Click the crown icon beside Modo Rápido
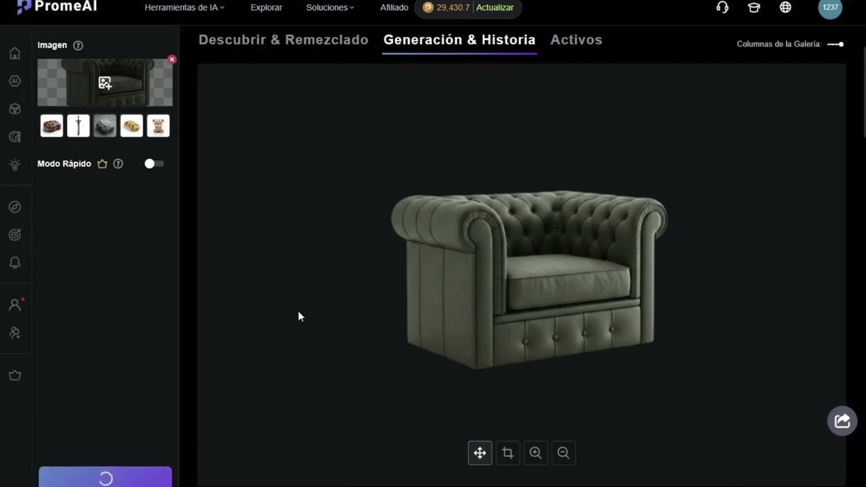 [x=102, y=164]
